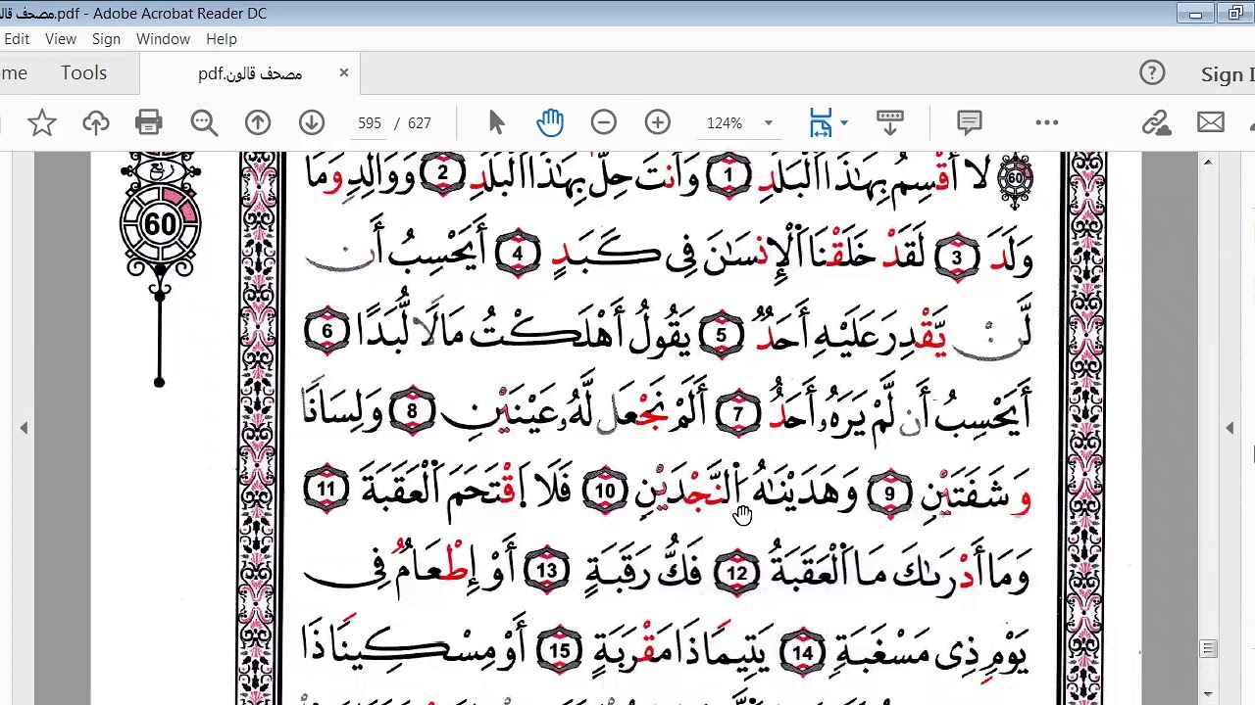Restore down the Acrobat Reader window

[1235, 14]
